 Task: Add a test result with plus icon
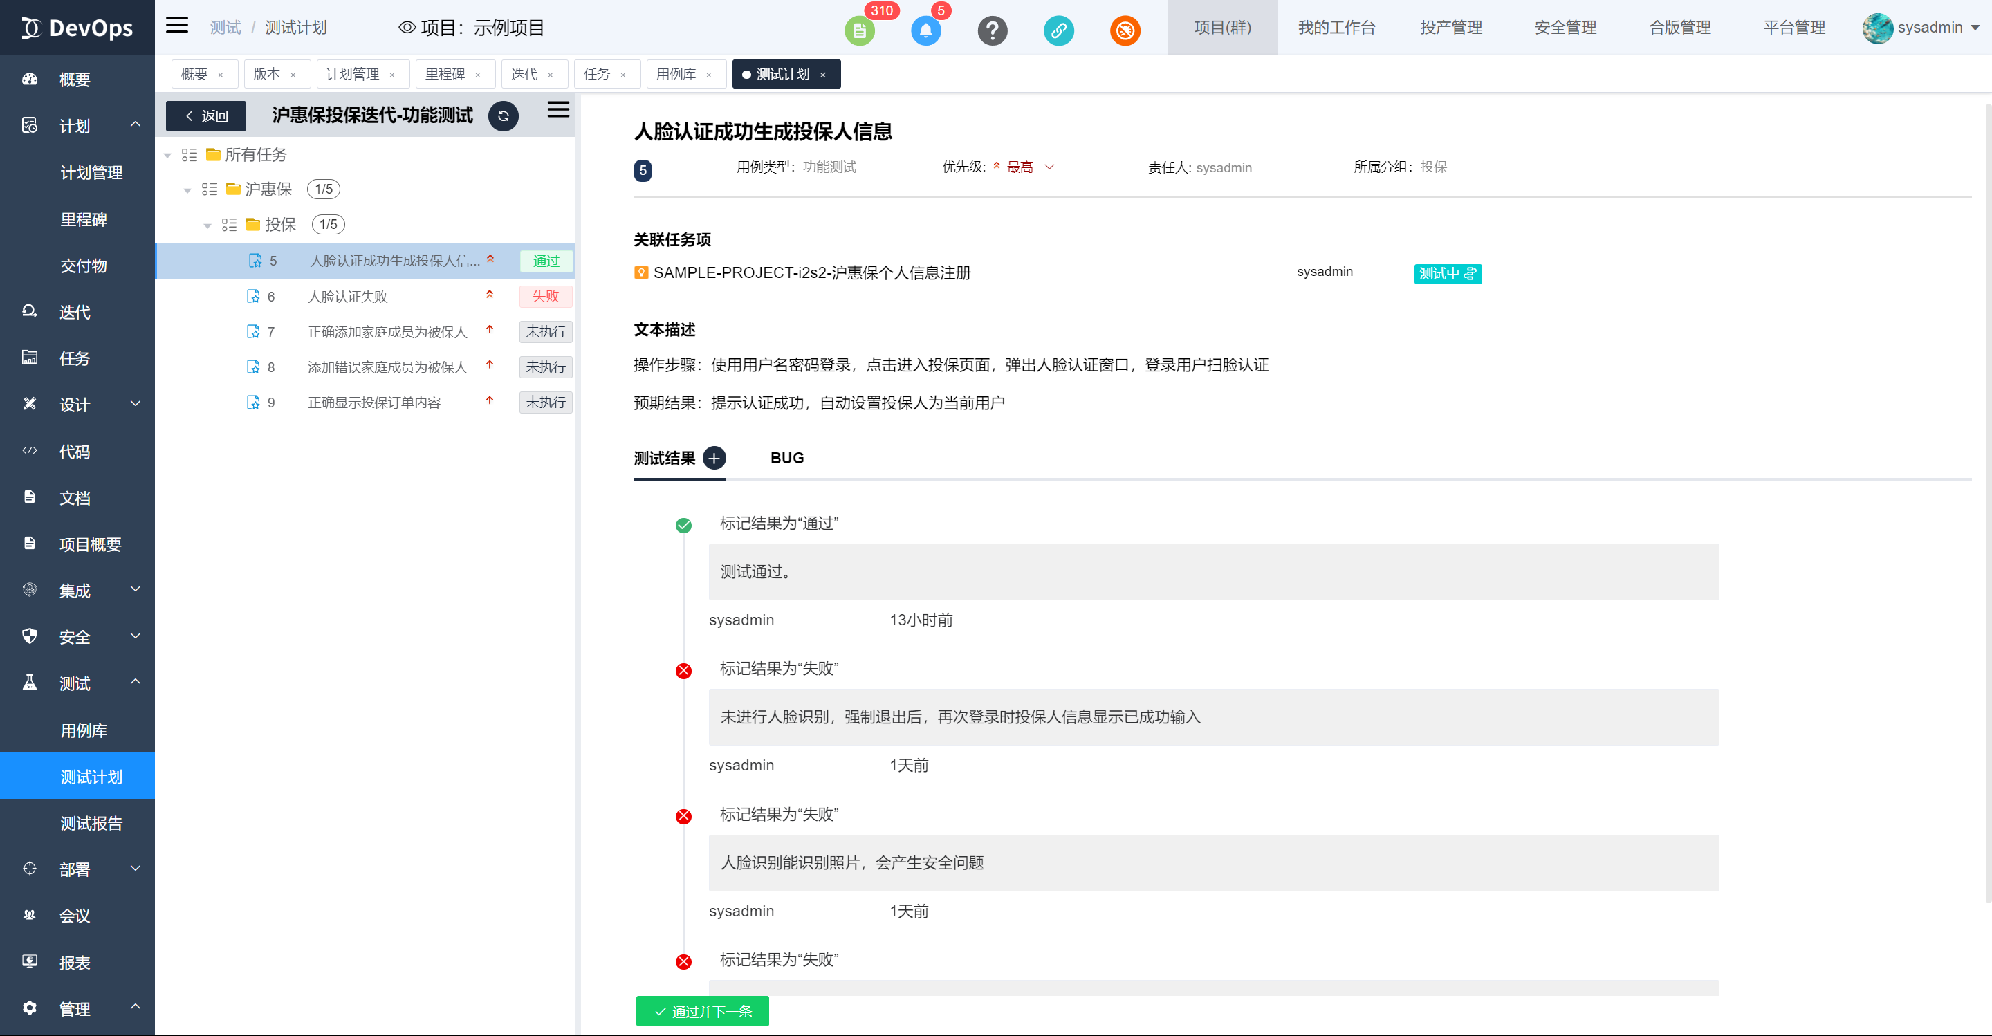[714, 459]
